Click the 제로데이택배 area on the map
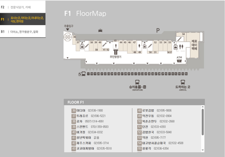 coord(194,45)
